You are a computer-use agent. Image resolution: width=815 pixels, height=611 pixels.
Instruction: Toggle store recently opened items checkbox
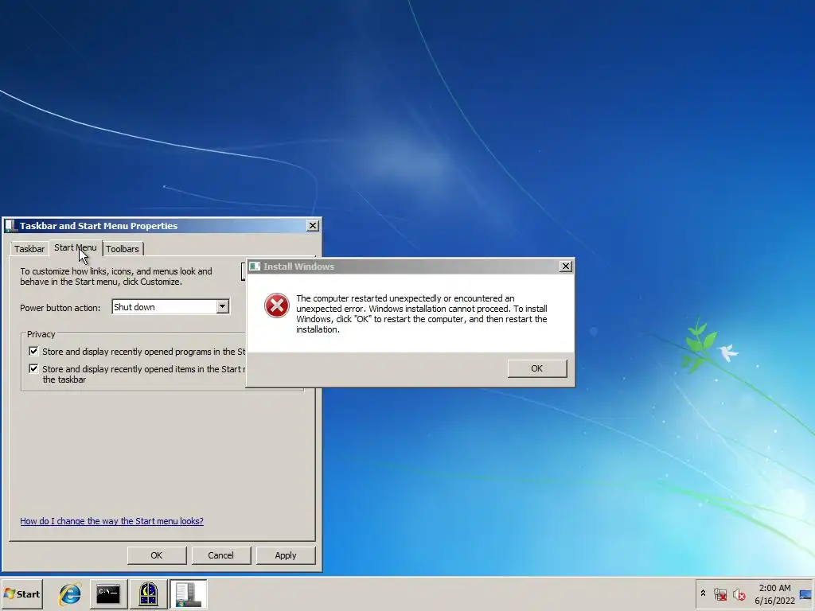tap(33, 369)
